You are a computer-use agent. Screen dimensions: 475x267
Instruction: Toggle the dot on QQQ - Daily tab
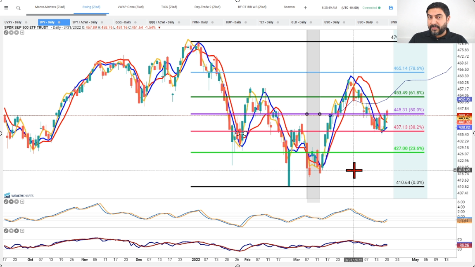click(135, 22)
